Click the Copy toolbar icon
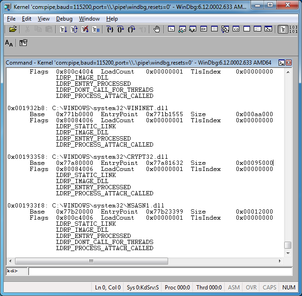The width and height of the screenshot is (302, 296). tap(38, 29)
